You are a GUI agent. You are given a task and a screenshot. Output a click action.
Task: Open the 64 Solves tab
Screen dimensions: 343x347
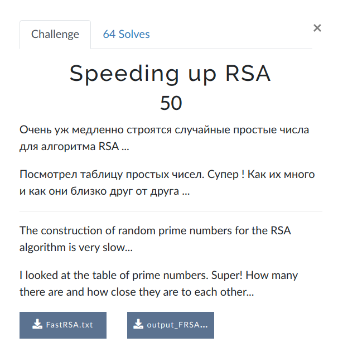[x=127, y=34]
